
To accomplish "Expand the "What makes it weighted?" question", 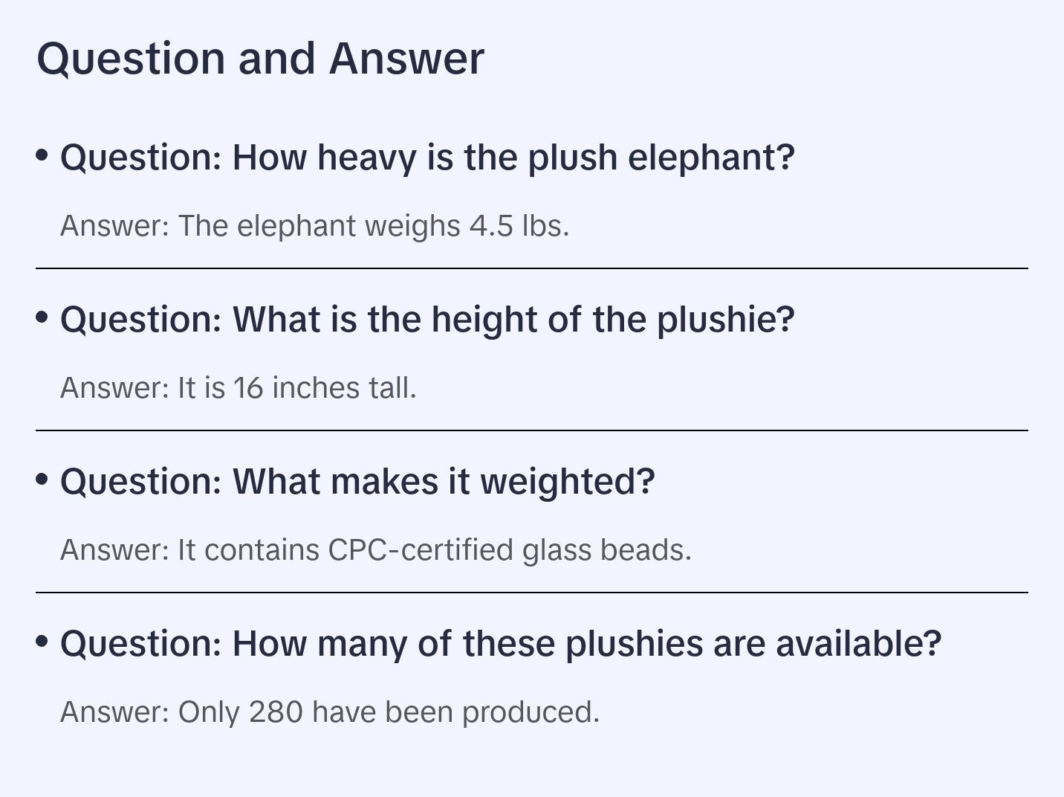I will pyautogui.click(x=357, y=482).
